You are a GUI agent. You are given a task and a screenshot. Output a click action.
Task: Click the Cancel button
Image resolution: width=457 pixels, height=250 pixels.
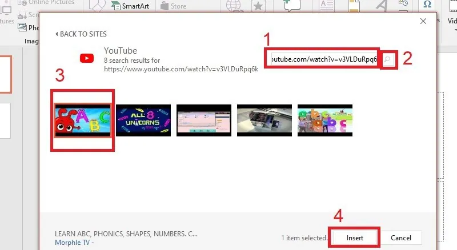pyautogui.click(x=401, y=238)
